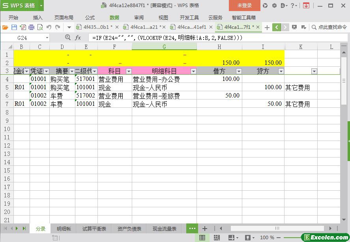Click the fx insert function icon
This screenshot has height=242, width=350.
point(78,38)
